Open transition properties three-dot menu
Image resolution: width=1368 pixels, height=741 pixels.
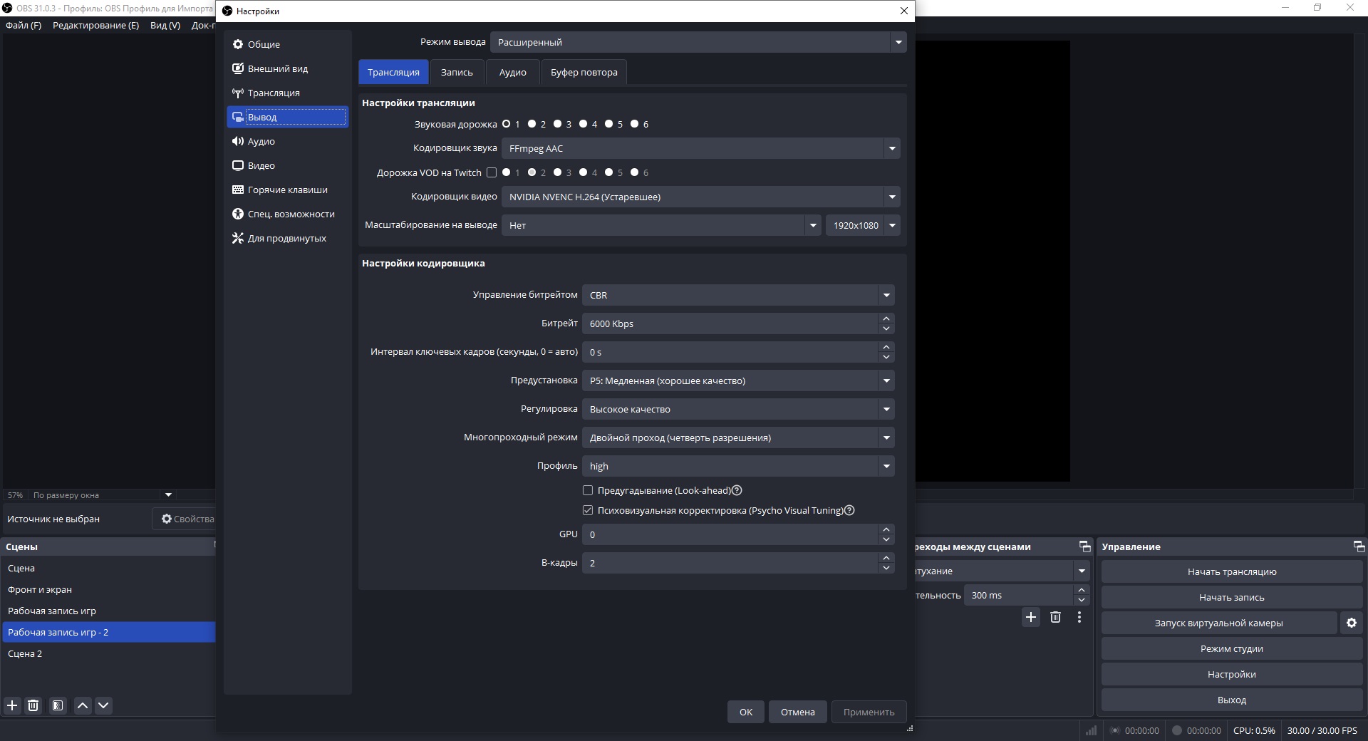1079,617
